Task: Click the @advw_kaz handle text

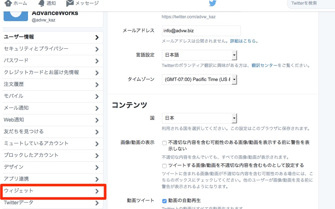Action: click(x=43, y=20)
